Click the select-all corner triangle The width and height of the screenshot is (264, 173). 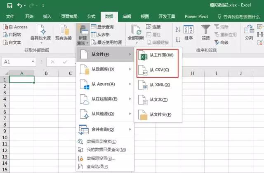click(x=7, y=73)
